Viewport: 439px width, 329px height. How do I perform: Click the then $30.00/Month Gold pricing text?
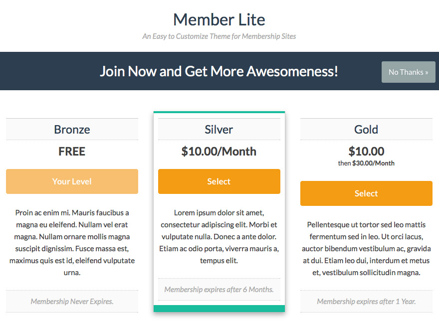click(x=366, y=163)
